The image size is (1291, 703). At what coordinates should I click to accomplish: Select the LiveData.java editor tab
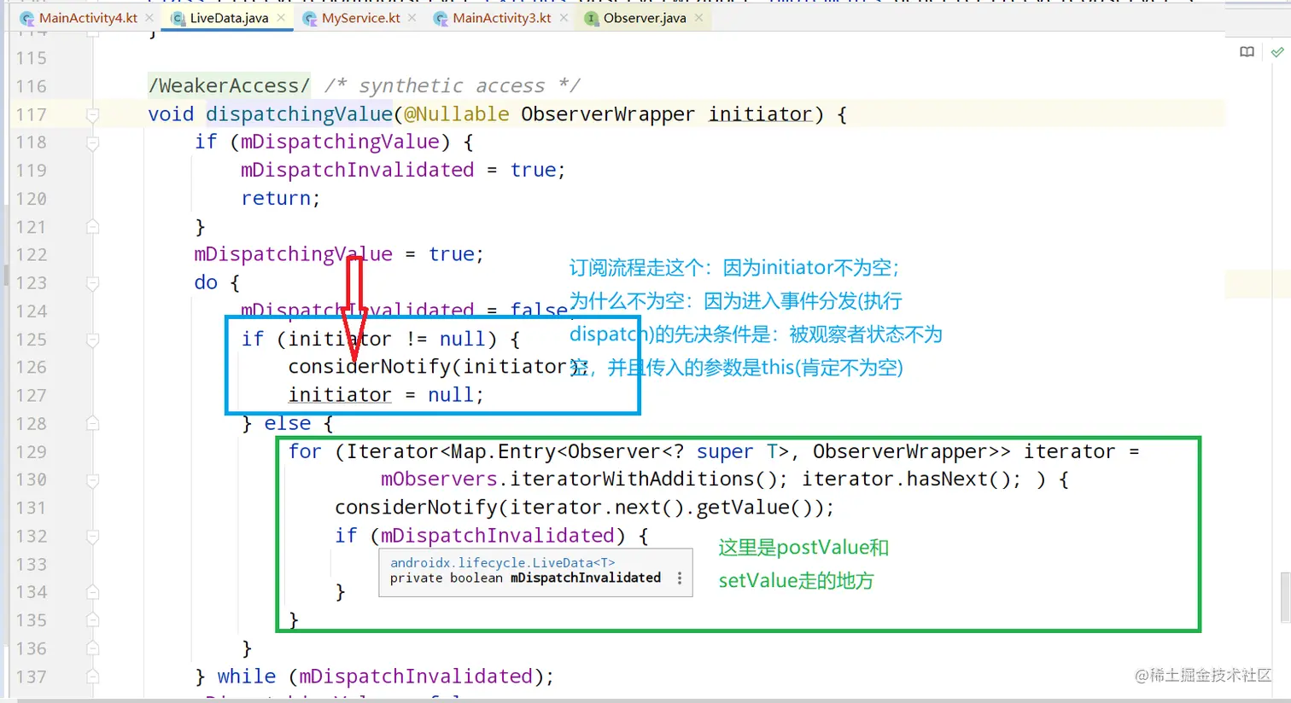click(x=229, y=18)
